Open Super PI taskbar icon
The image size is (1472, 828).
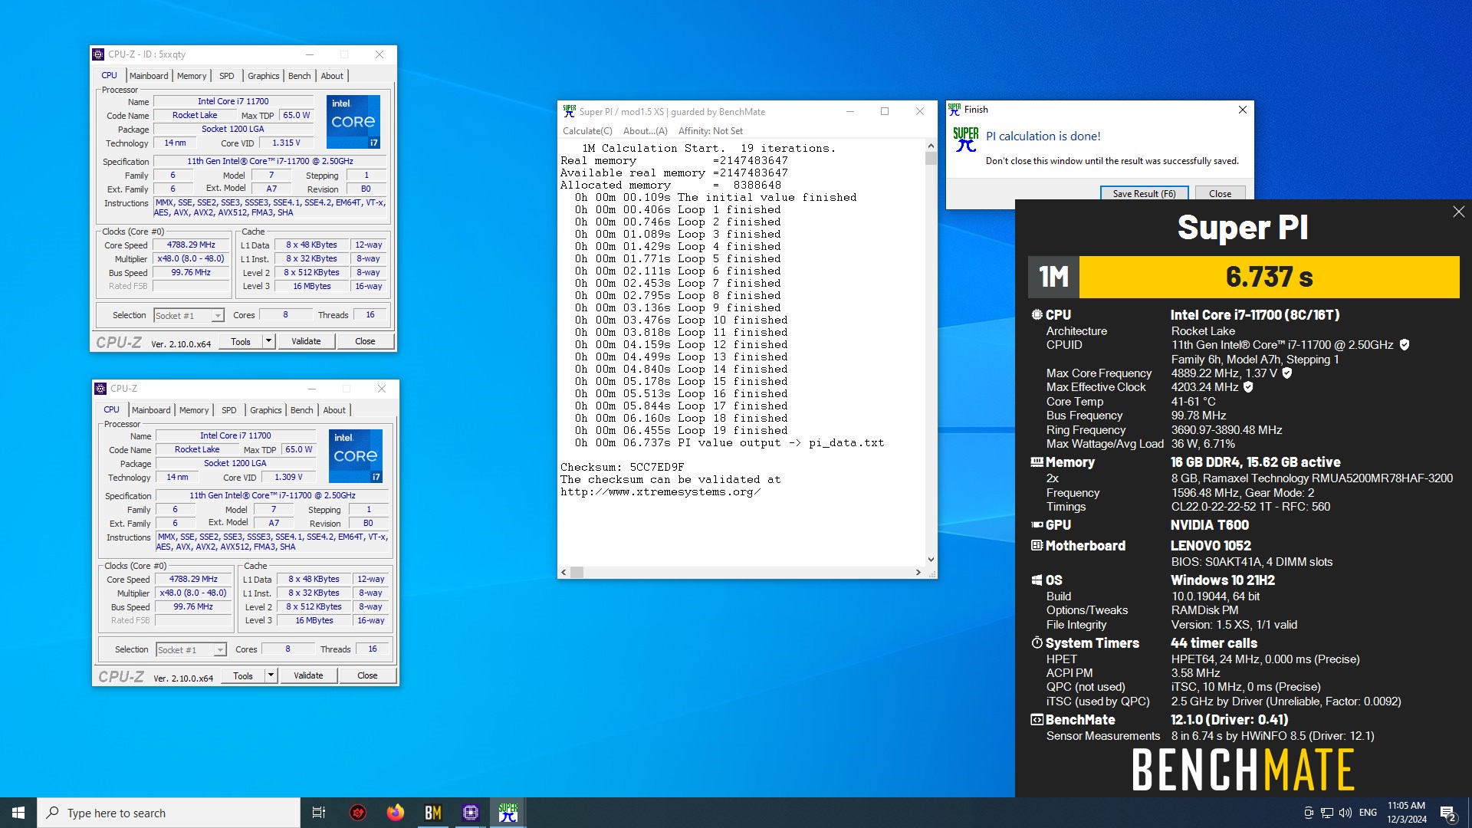pos(508,813)
